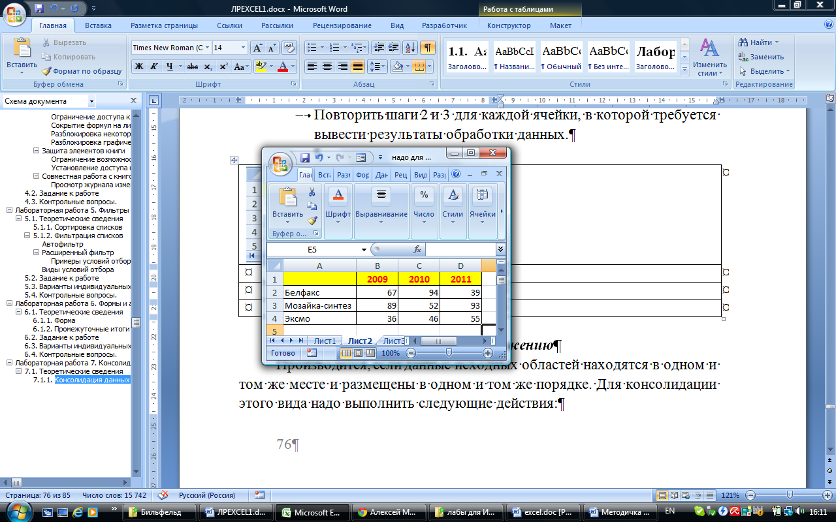
Task: Click the Format Painter (Формат по образцу)
Action: (82, 71)
